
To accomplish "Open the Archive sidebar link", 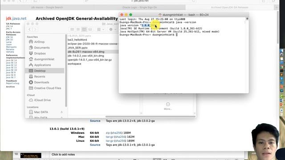I will [x=10, y=87].
